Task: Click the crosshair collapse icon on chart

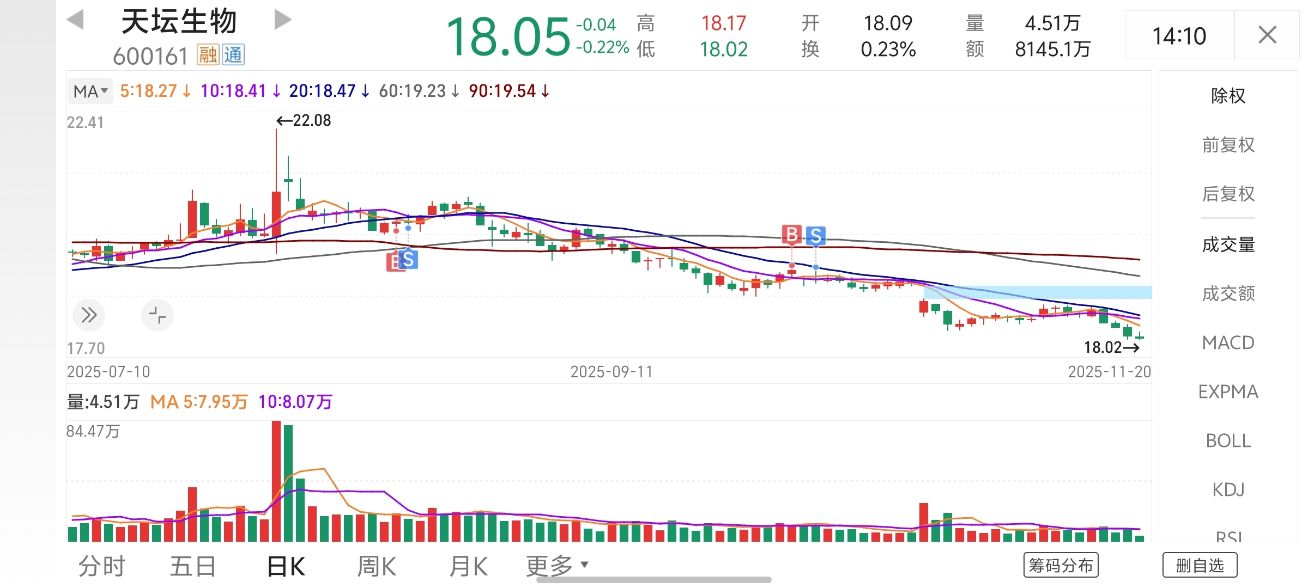Action: (x=158, y=315)
